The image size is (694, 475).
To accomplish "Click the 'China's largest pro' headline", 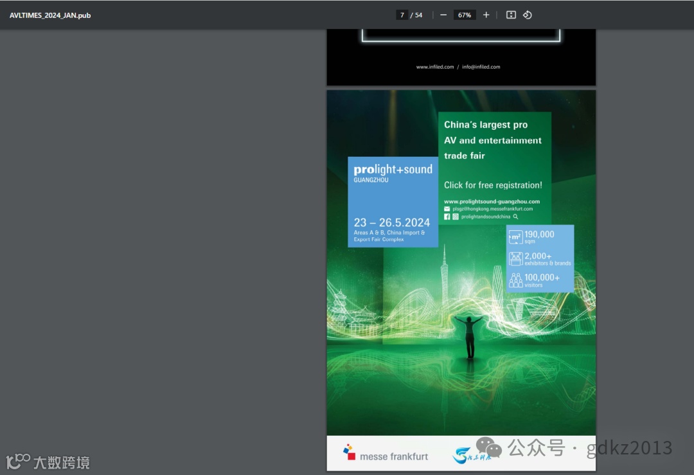I will (486, 125).
